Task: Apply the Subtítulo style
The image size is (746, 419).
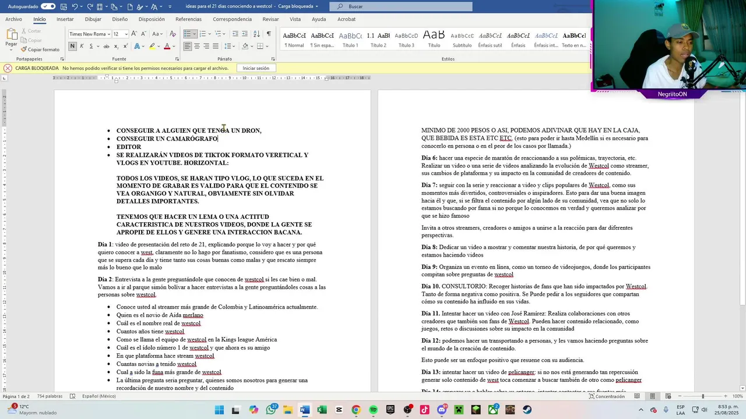Action: (462, 39)
